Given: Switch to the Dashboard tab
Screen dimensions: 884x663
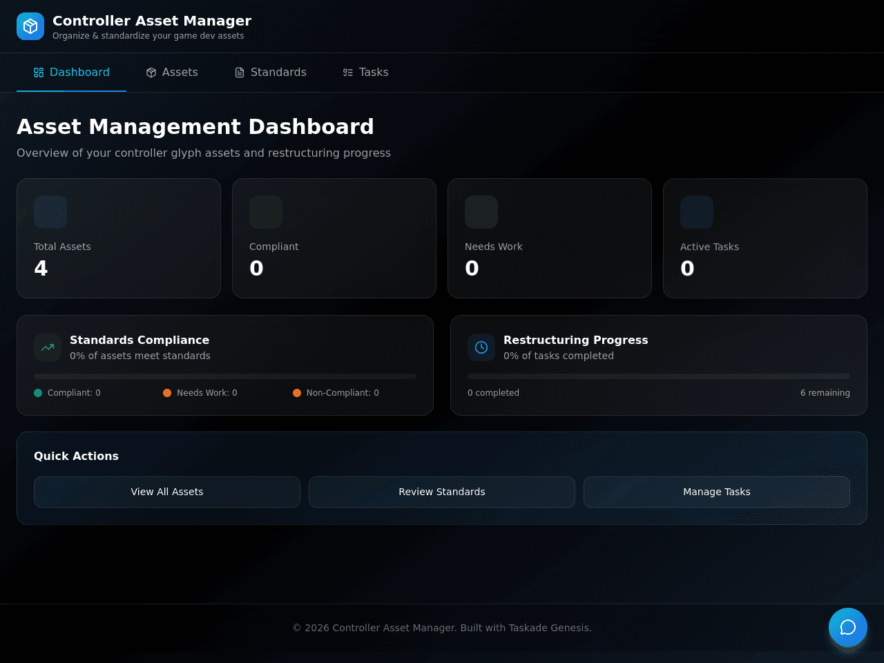Looking at the screenshot, I should pyautogui.click(x=72, y=73).
